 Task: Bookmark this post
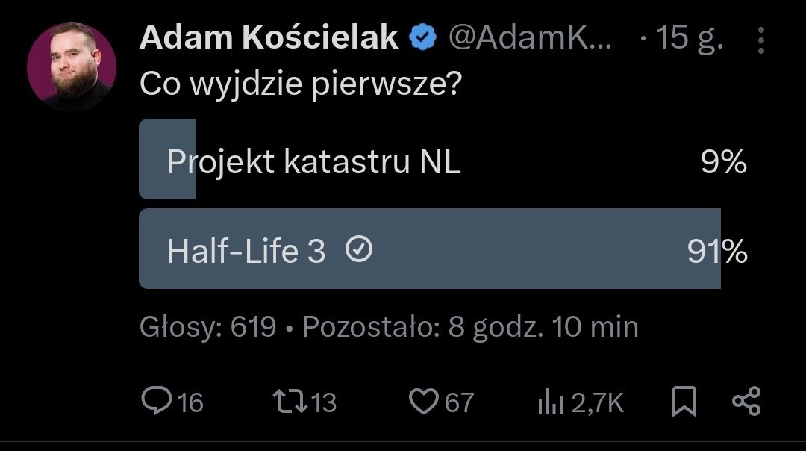(684, 402)
